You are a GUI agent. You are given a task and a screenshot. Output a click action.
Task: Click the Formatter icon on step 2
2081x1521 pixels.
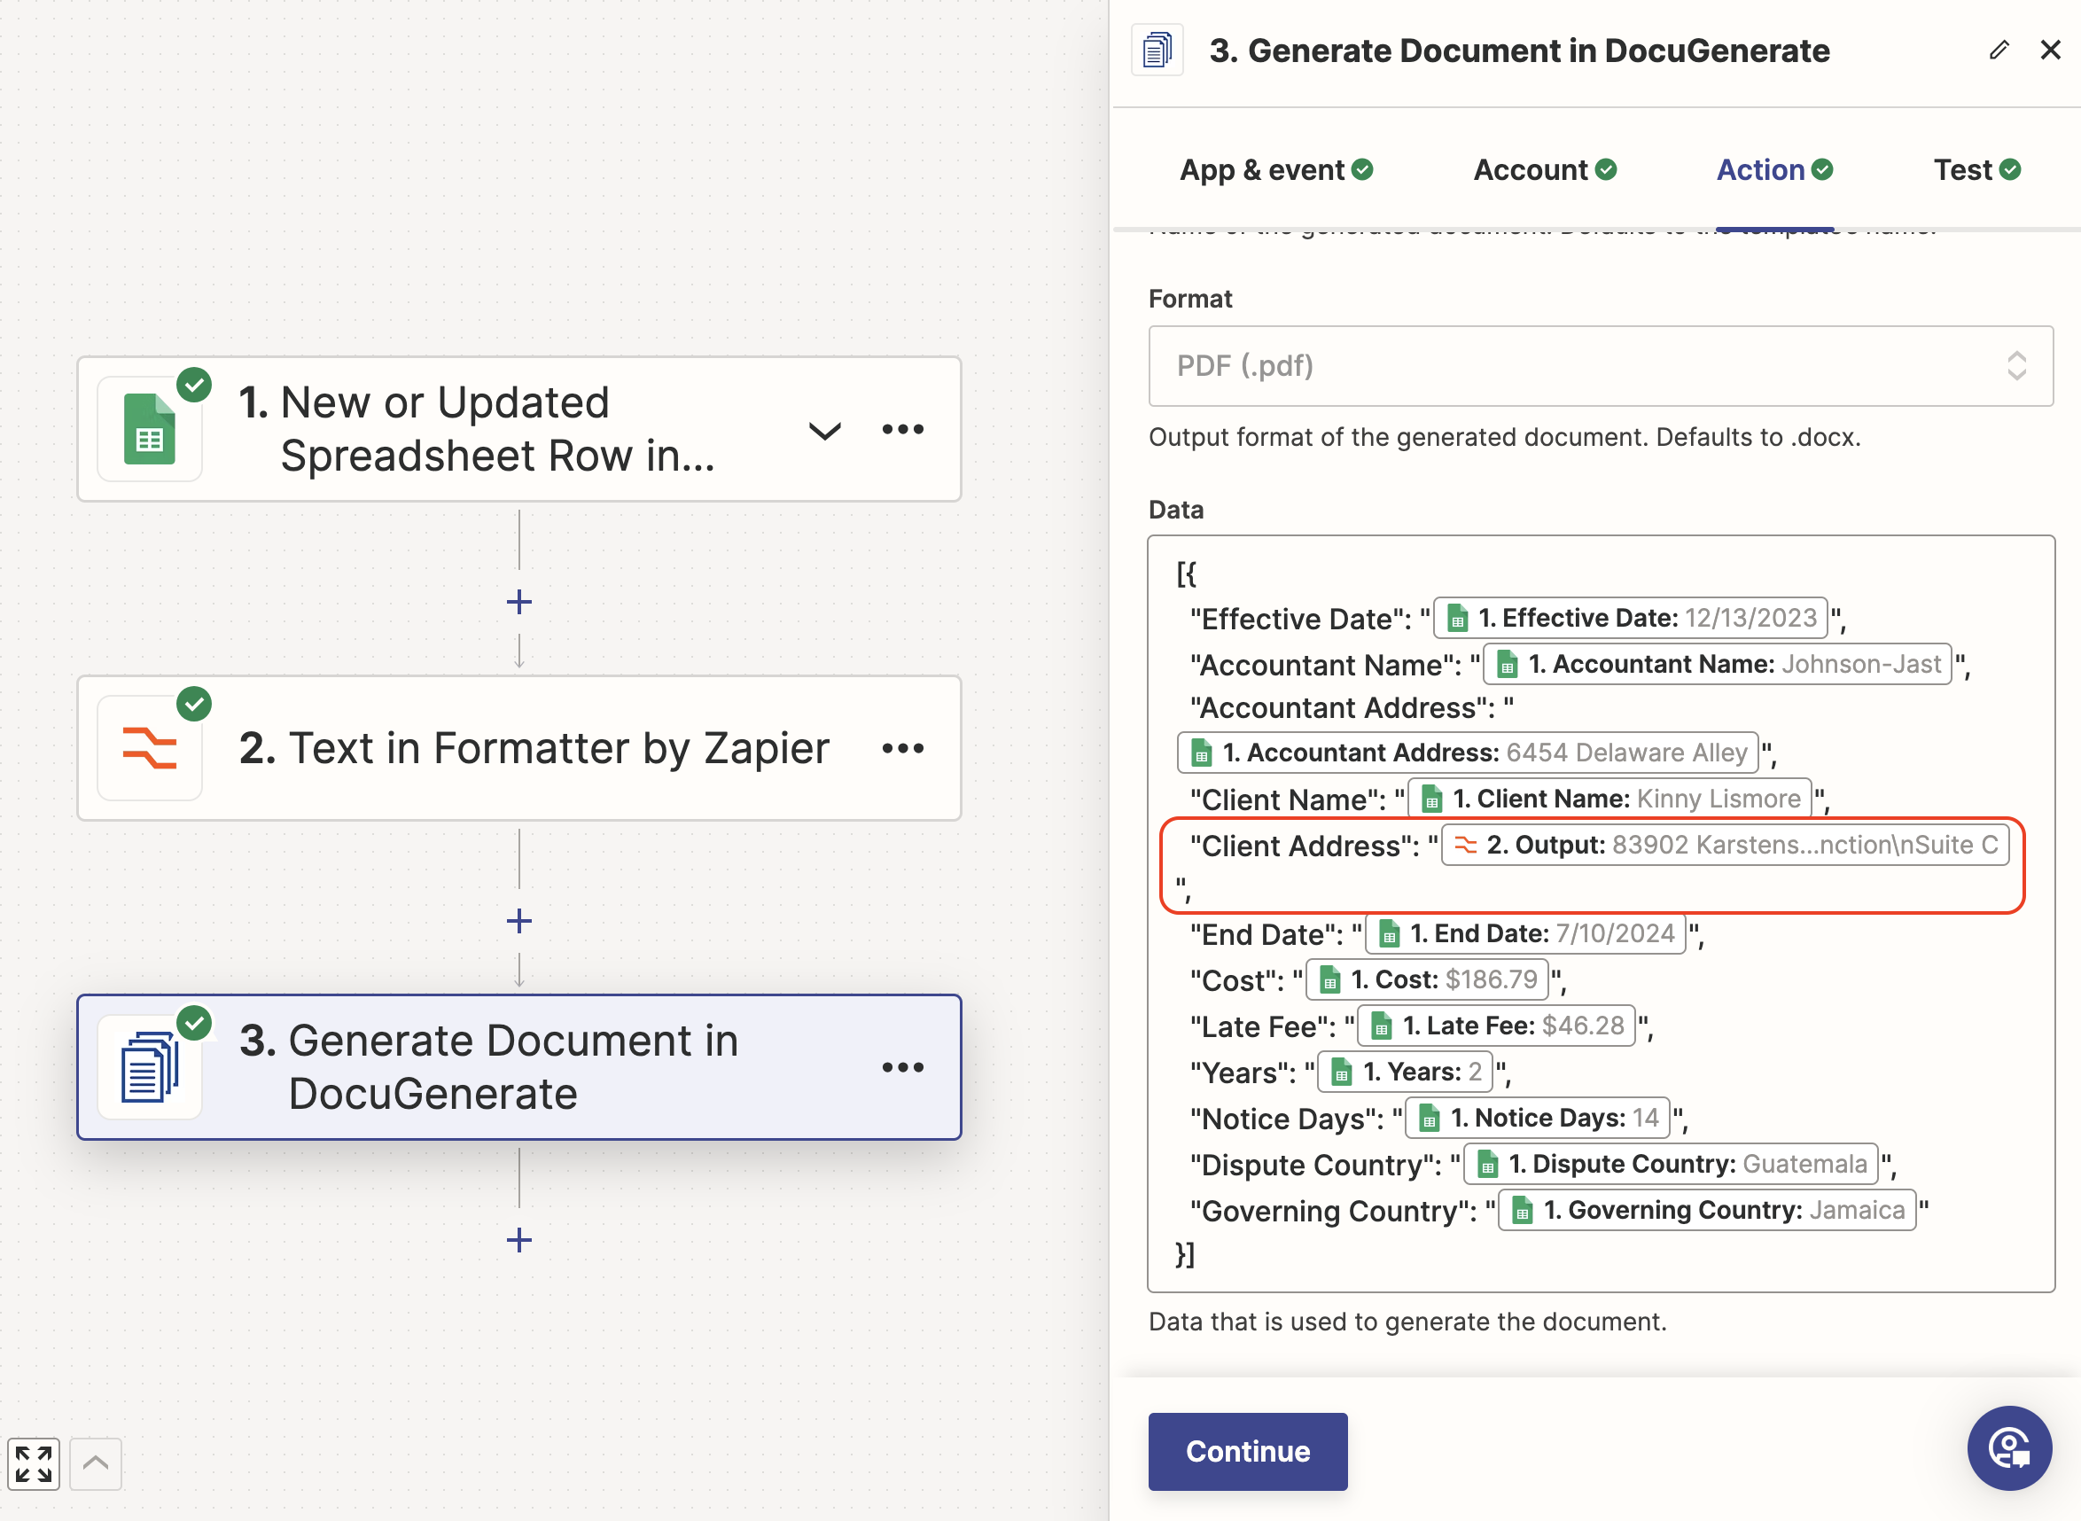click(x=149, y=747)
